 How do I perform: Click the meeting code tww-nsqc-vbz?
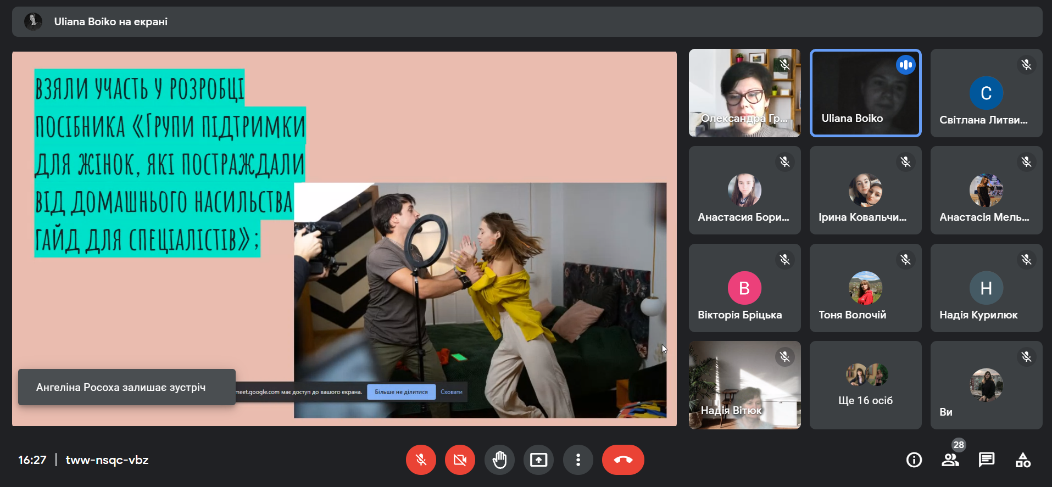coord(107,460)
